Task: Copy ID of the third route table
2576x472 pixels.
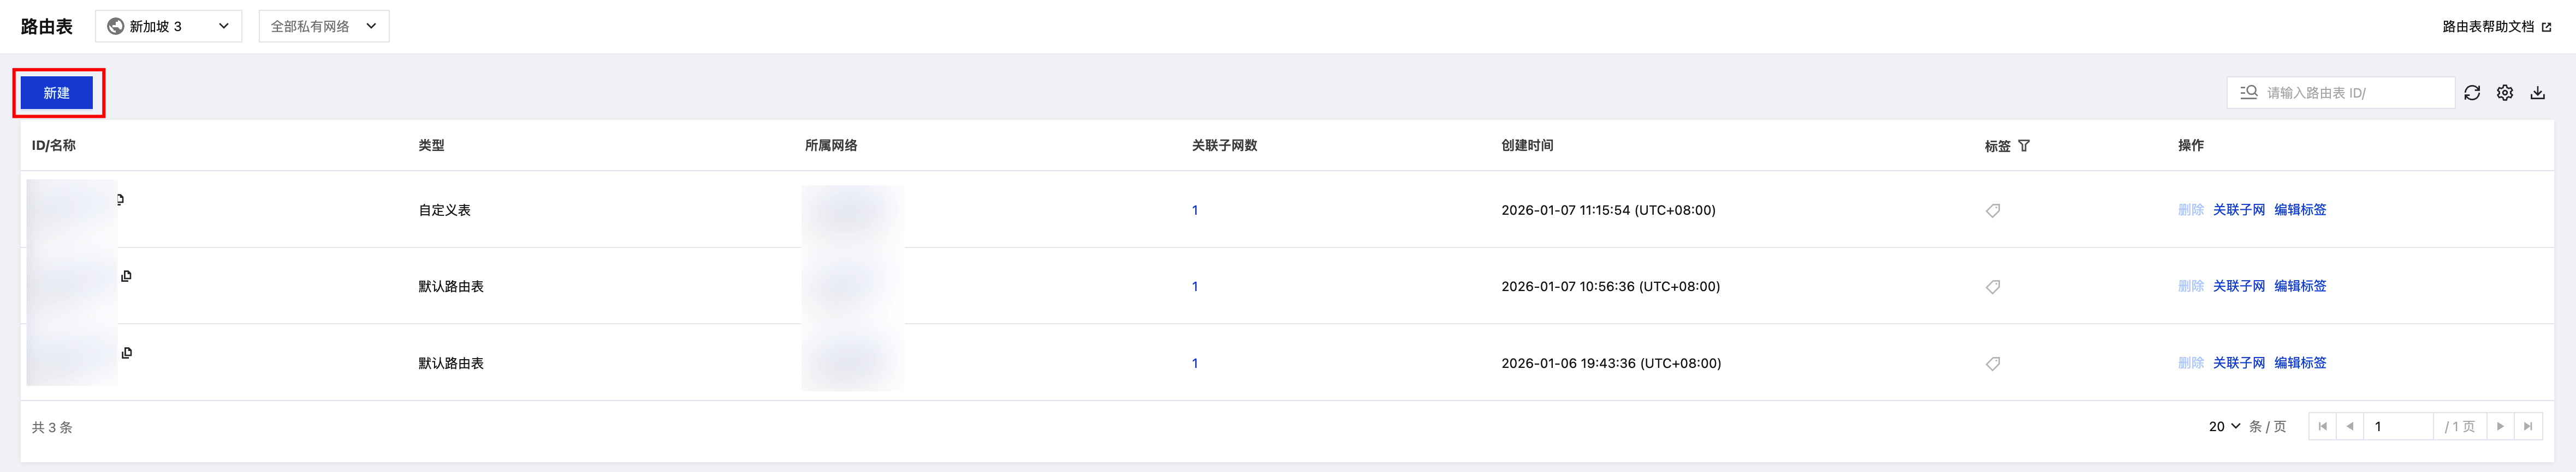Action: point(127,353)
